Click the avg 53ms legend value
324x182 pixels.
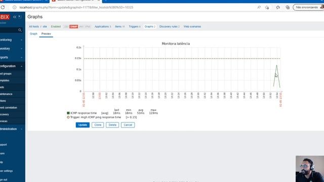pyautogui.click(x=141, y=113)
